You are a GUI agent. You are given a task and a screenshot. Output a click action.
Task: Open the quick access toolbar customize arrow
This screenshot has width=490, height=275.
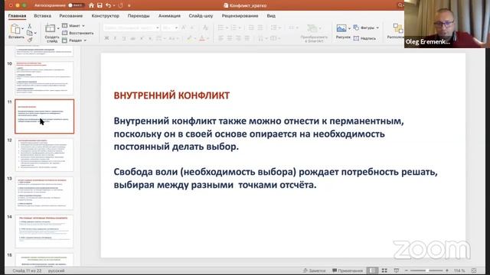coord(129,5)
